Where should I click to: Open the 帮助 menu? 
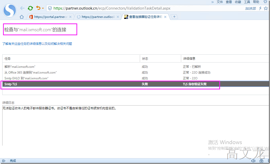(256, 2)
